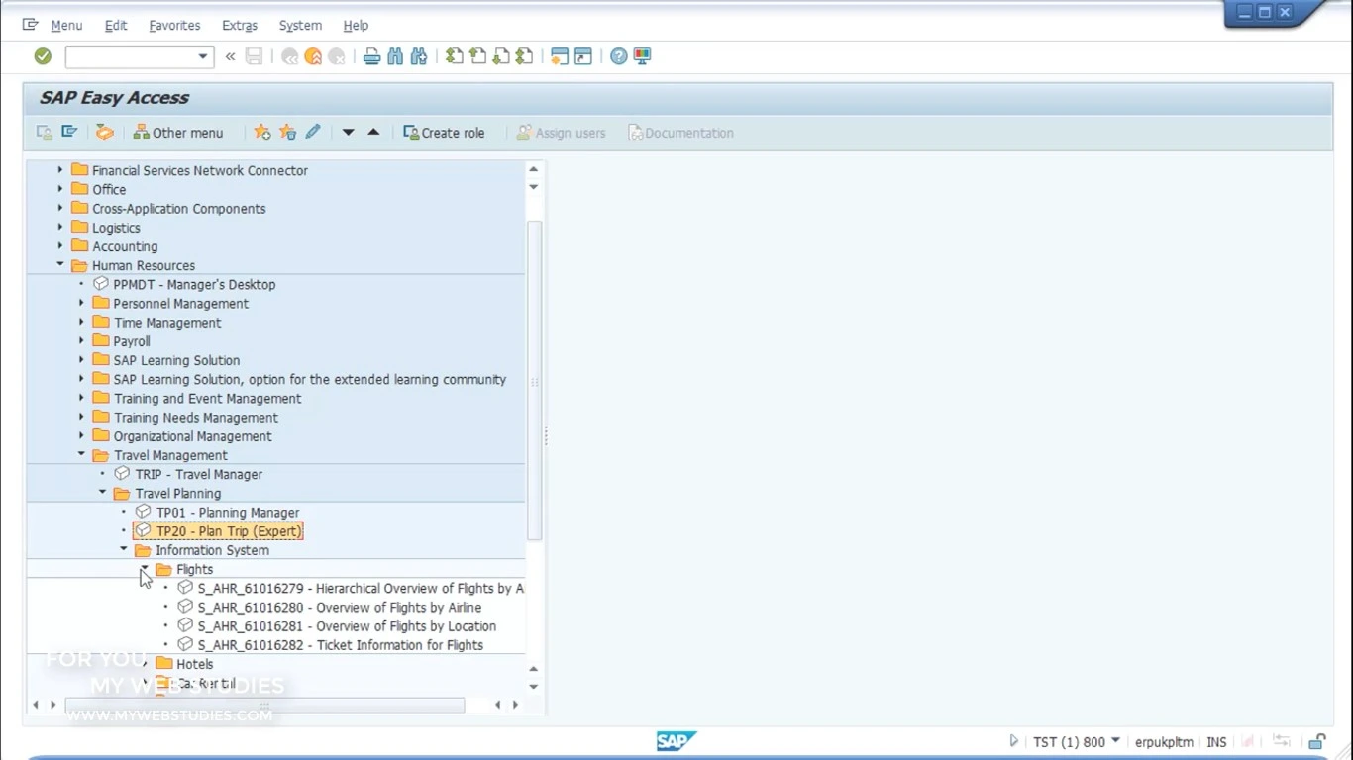Open Help question mark icon

point(619,56)
